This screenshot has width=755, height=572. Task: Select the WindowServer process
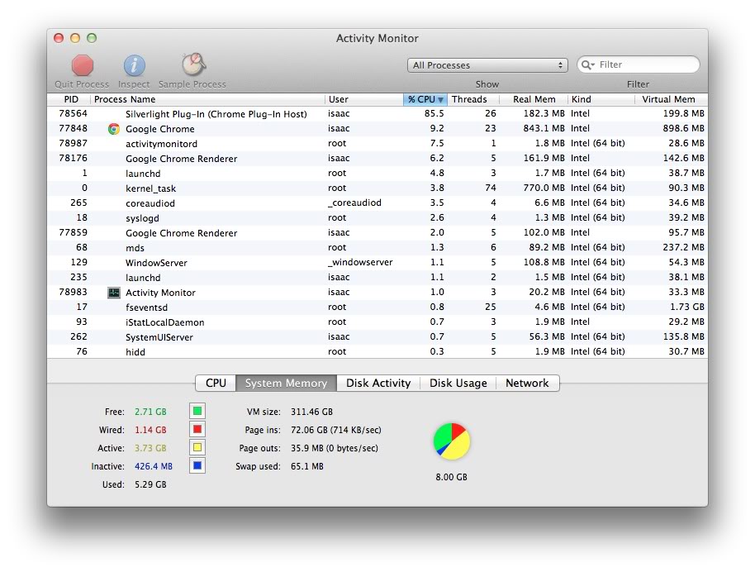377,263
